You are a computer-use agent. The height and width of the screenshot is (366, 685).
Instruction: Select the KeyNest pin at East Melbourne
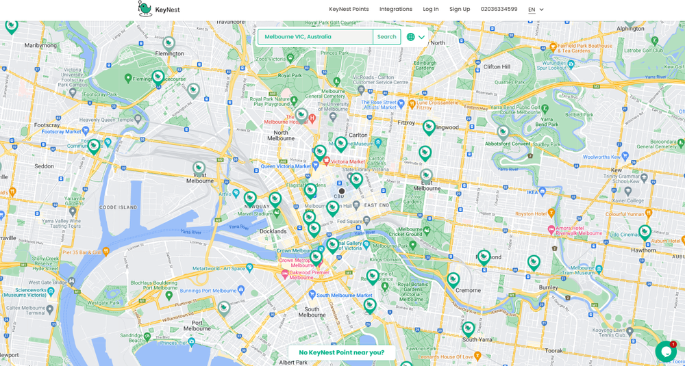tap(426, 177)
